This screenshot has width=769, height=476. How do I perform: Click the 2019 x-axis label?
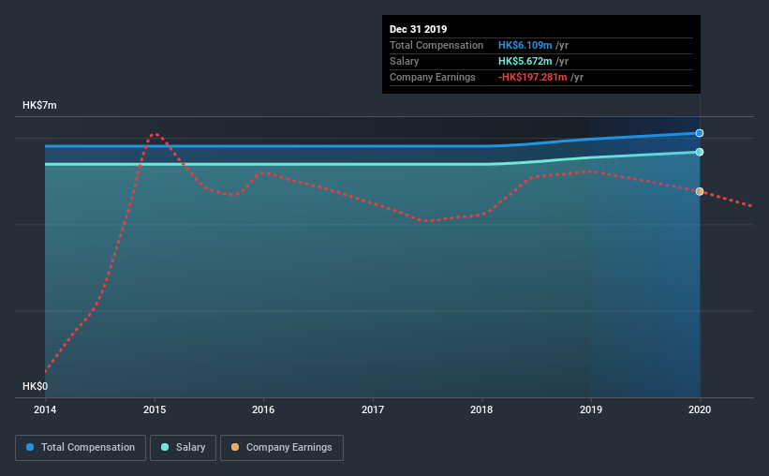pyautogui.click(x=591, y=409)
